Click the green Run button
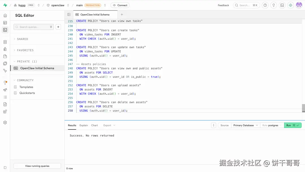The image size is (305, 172). [x=293, y=125]
